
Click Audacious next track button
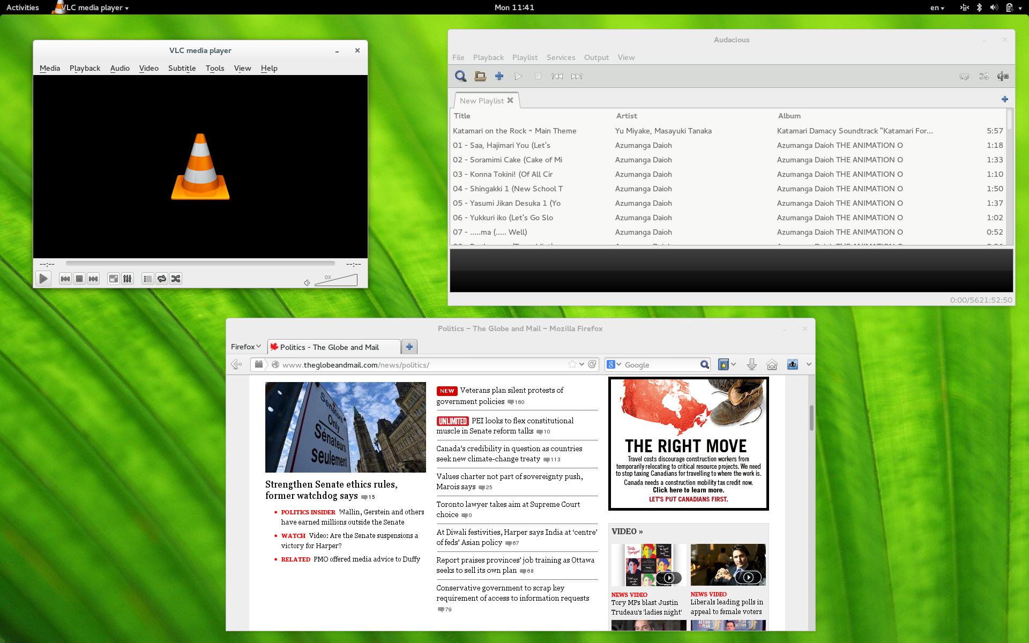pyautogui.click(x=577, y=76)
